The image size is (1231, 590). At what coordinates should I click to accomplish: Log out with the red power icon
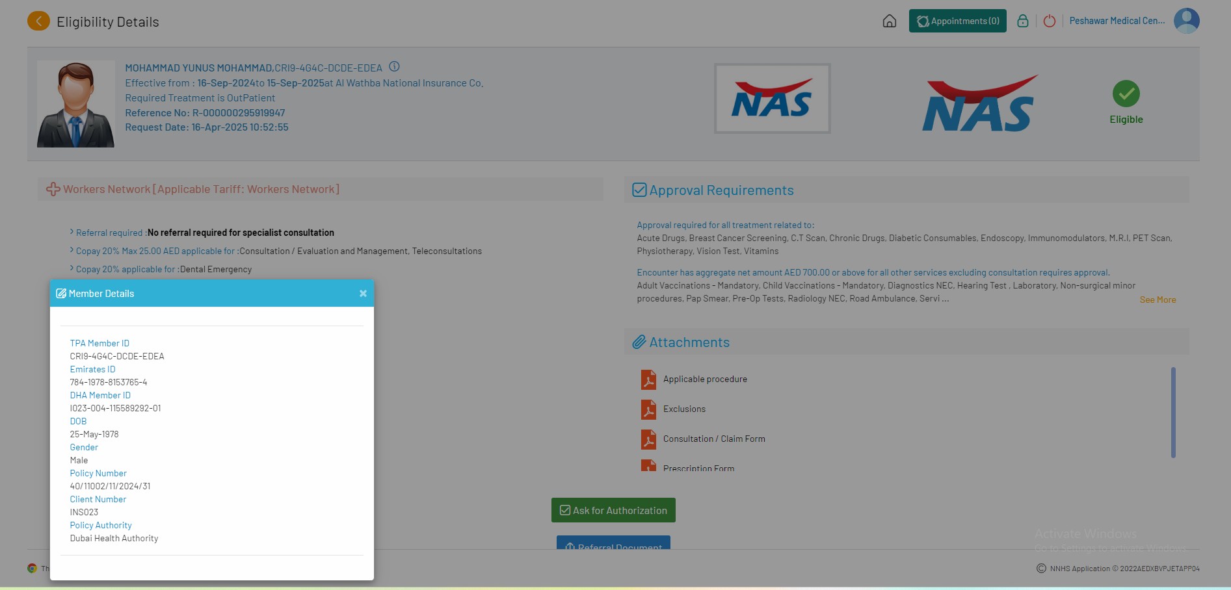1049,21
